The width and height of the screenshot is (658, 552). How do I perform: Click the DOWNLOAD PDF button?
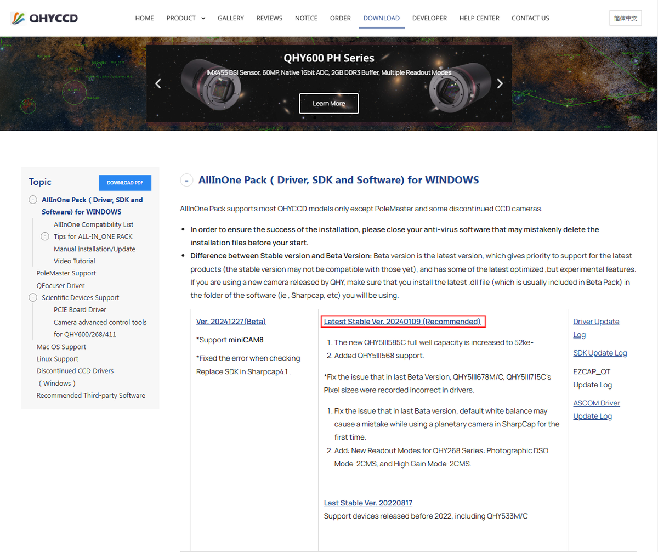(125, 183)
